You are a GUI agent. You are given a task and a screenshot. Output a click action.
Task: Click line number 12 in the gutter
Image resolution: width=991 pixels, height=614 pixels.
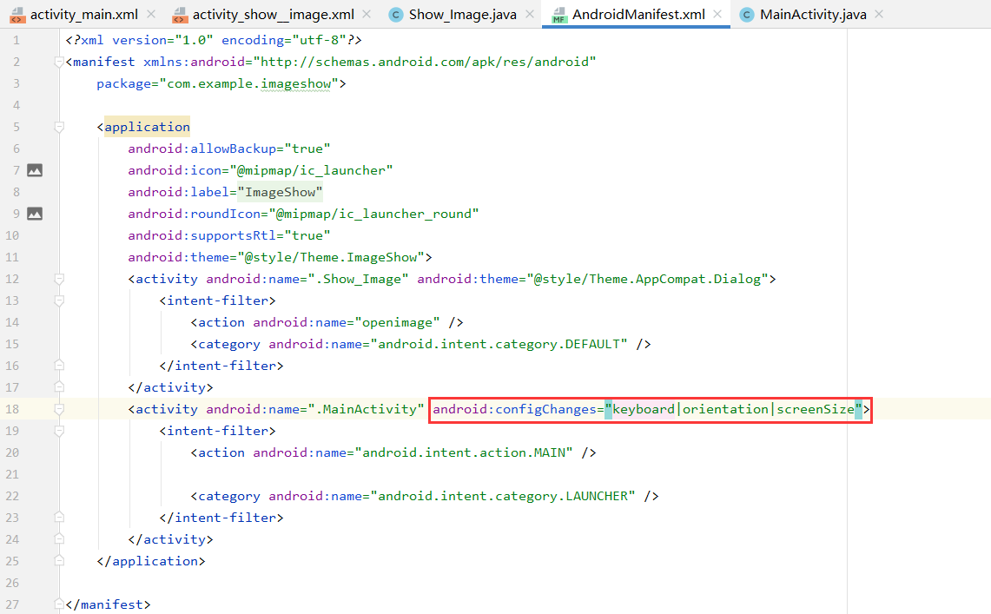[13, 279]
